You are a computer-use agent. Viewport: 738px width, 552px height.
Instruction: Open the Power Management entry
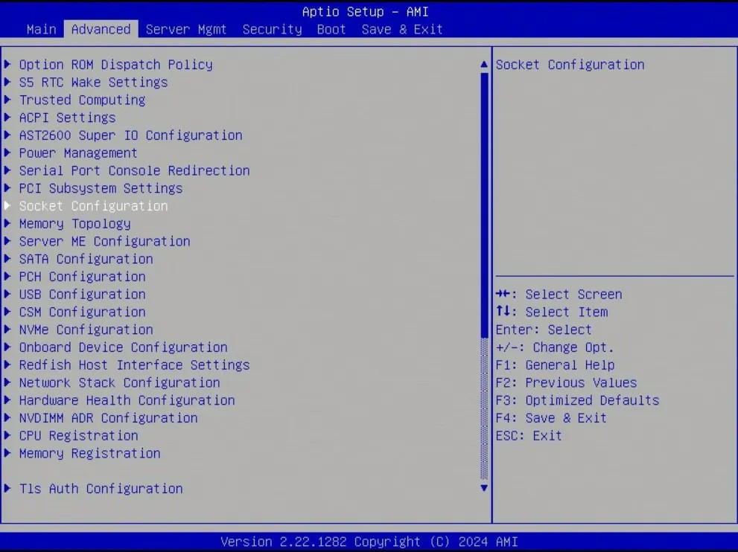click(x=78, y=153)
